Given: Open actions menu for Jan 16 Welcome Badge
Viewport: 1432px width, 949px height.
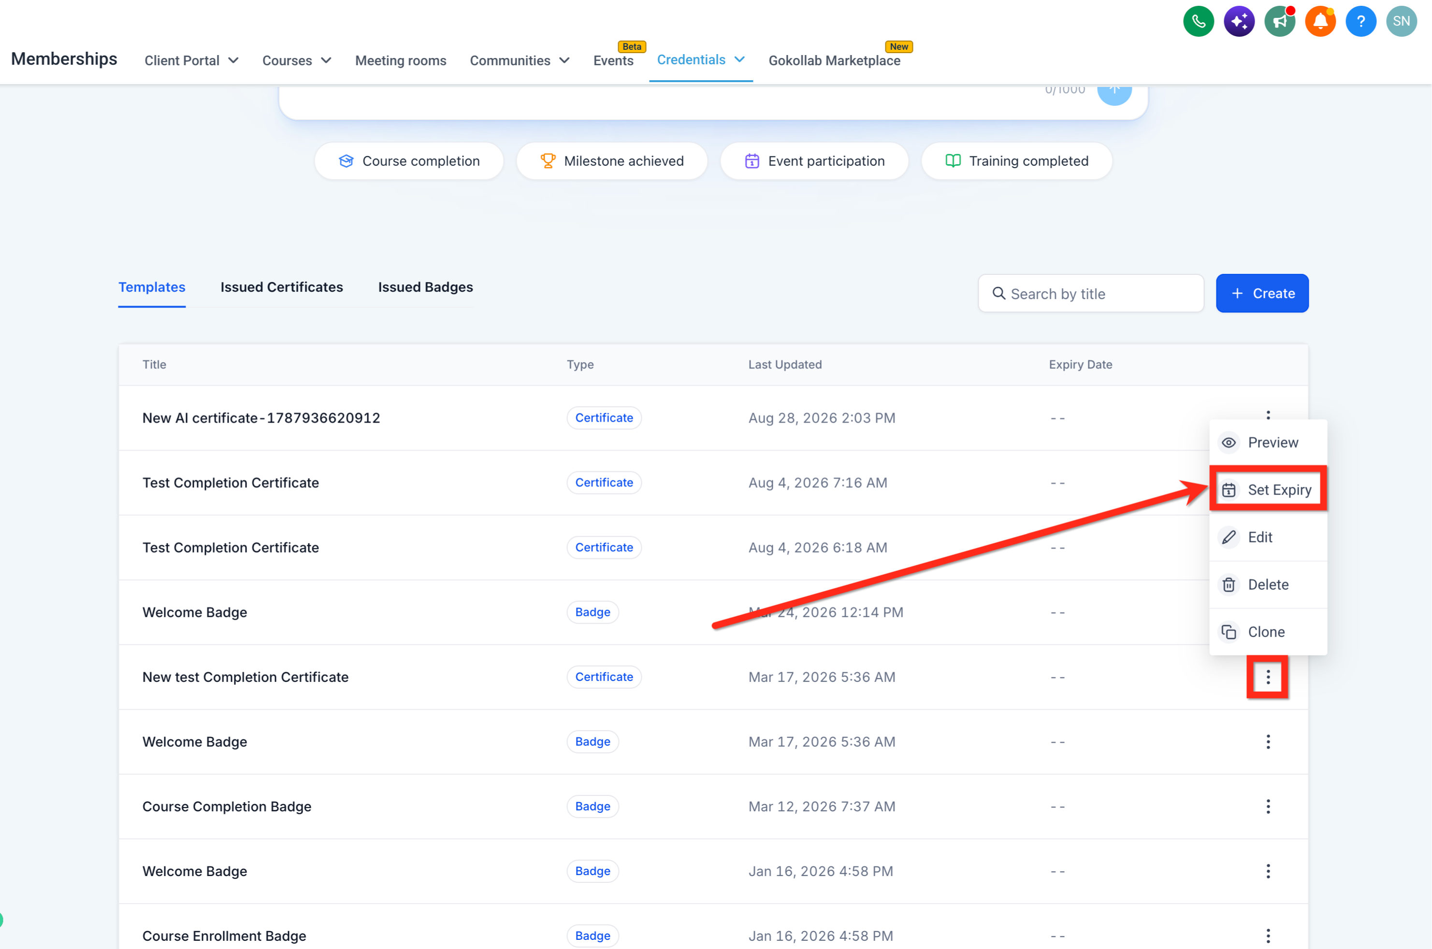Looking at the screenshot, I should click(x=1268, y=872).
